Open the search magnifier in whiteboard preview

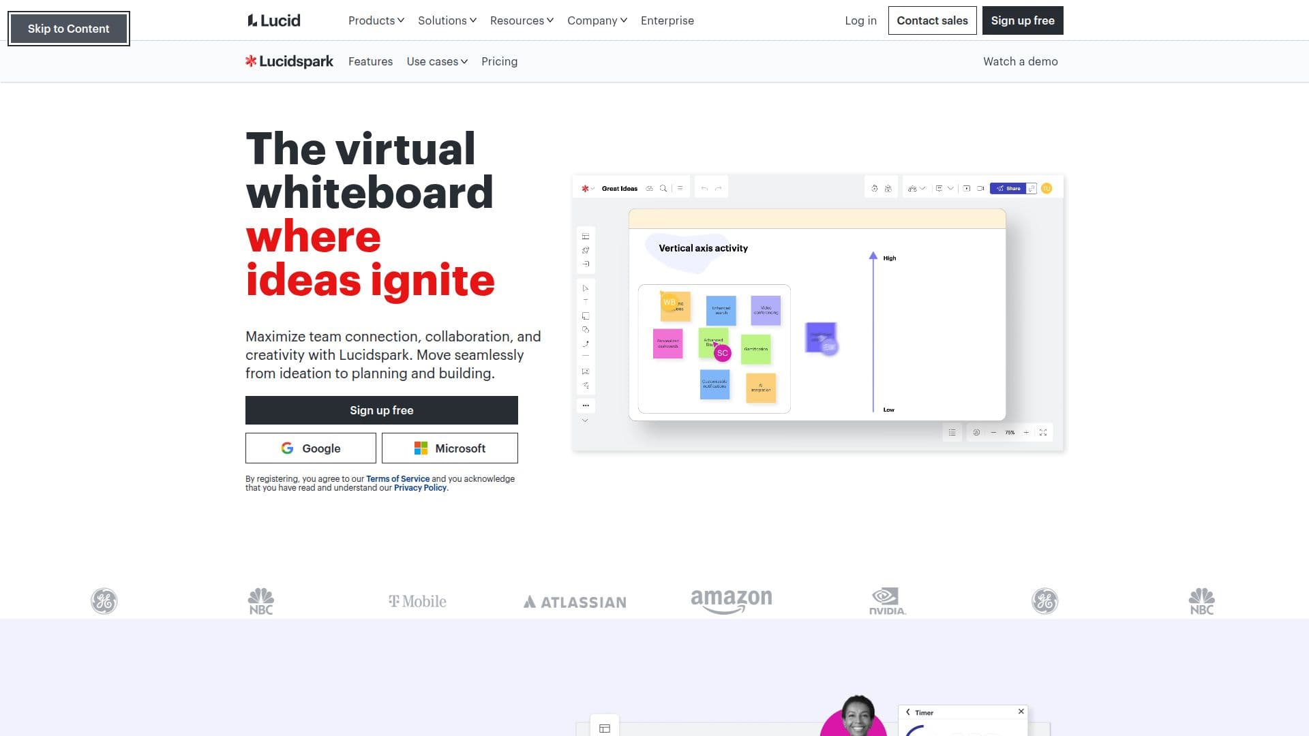[x=663, y=189]
